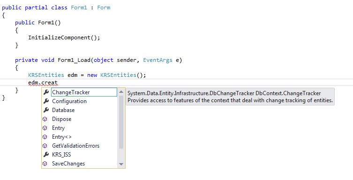Click the method cube icon beside Dispose
353x180 pixels.
pyautogui.click(x=45, y=119)
